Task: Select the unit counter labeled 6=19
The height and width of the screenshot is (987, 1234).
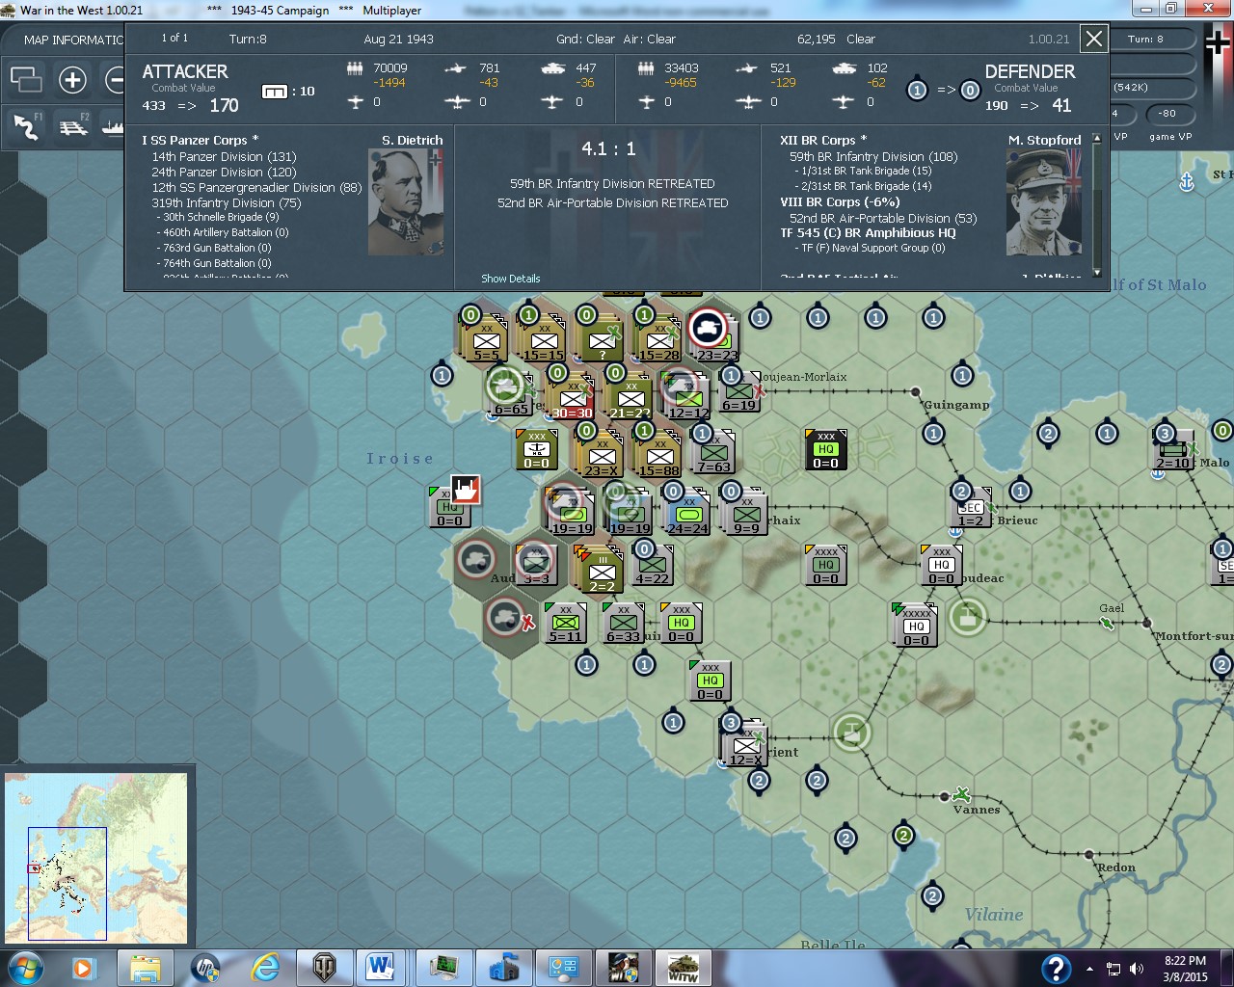Action: coord(738,392)
